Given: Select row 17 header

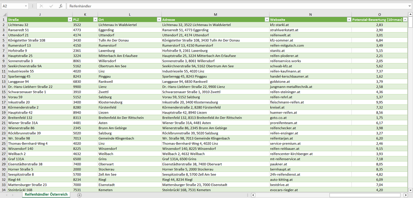Looking at the screenshot, I should tap(4, 102).
